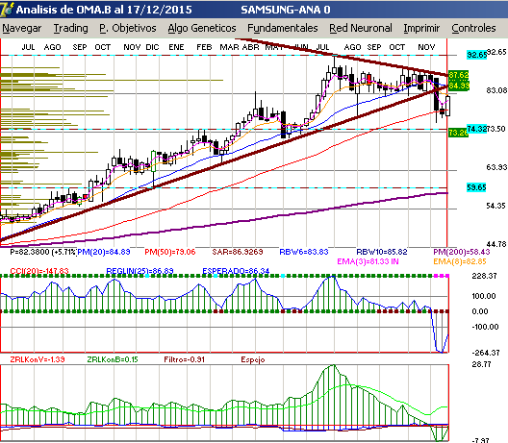Click the EMA(8)=82.85 label

pyautogui.click(x=460, y=261)
